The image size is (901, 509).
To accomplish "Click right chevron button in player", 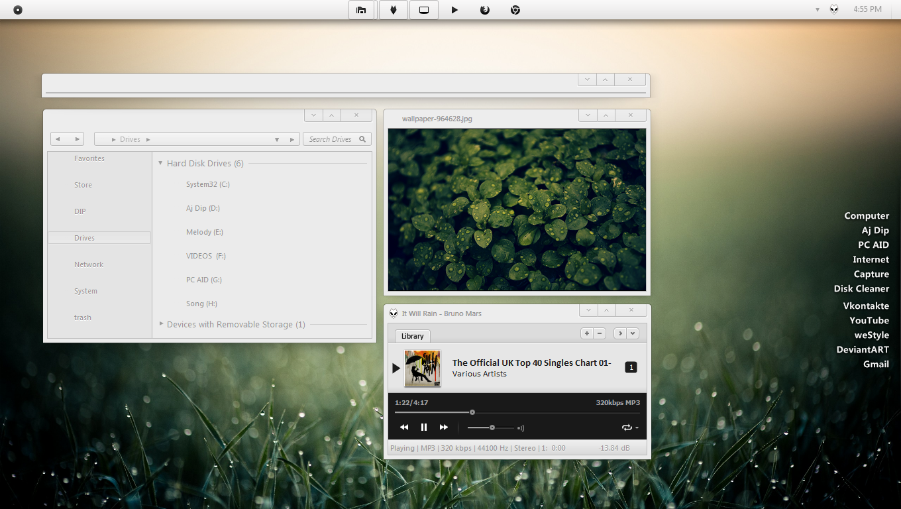I will click(620, 333).
